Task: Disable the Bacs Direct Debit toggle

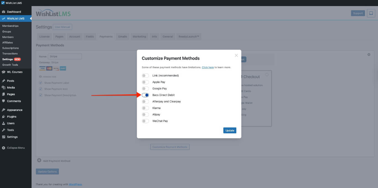Action: (x=145, y=95)
